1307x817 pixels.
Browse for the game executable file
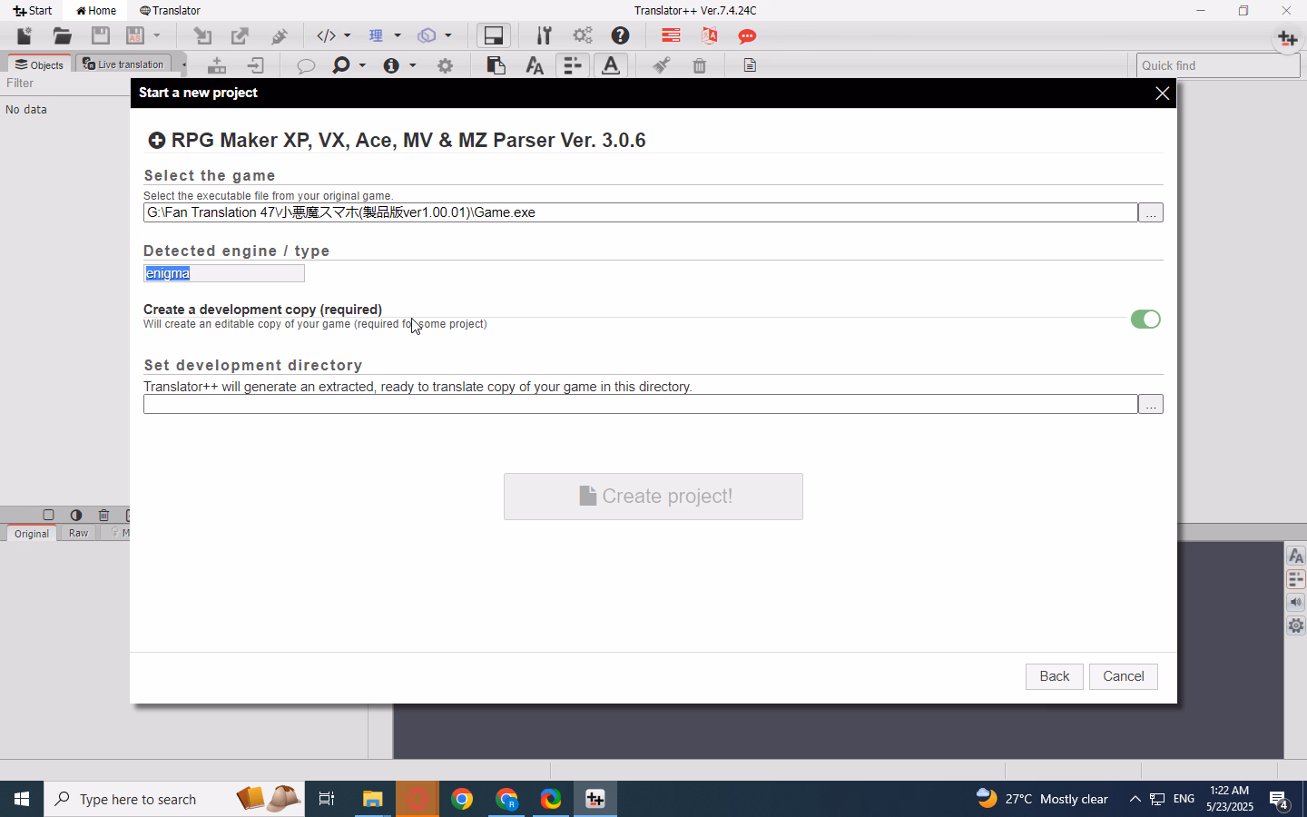pyautogui.click(x=1151, y=212)
